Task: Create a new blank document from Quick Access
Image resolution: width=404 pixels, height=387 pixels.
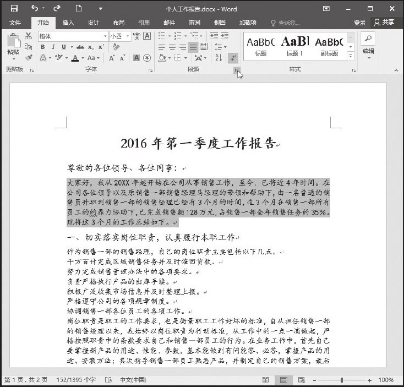Action: pyautogui.click(x=79, y=8)
